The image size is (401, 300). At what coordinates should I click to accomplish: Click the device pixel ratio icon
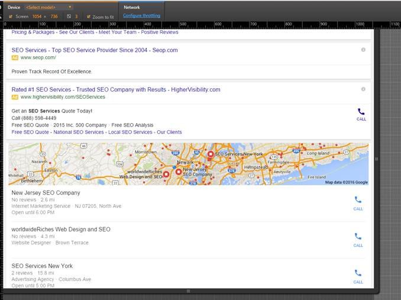[69, 17]
